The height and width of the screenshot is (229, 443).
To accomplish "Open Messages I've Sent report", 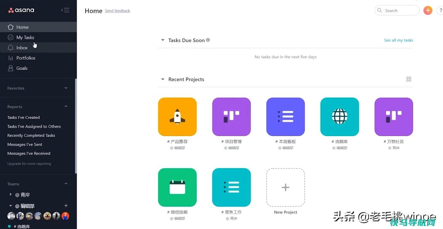I will coord(25,144).
